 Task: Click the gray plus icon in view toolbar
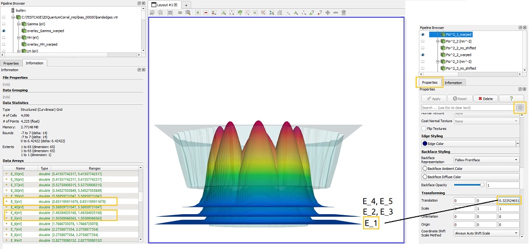[x=328, y=12]
